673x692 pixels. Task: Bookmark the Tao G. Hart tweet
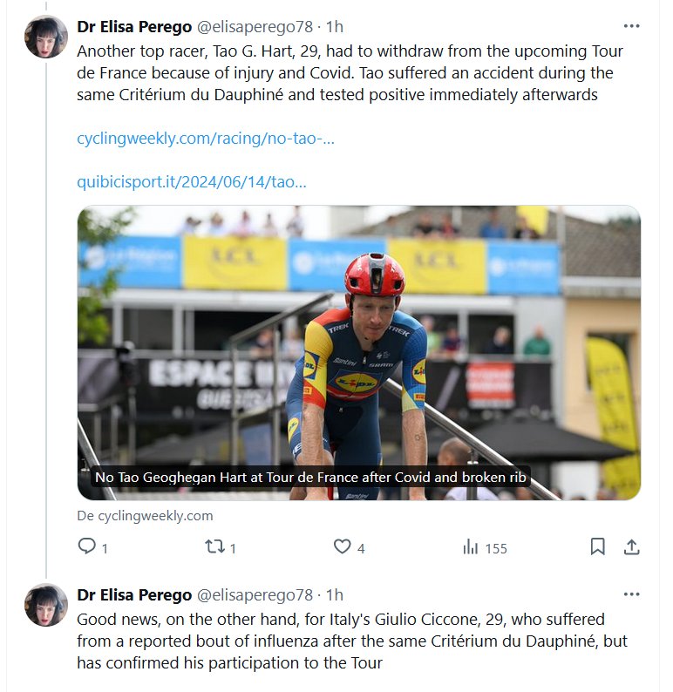pyautogui.click(x=598, y=547)
